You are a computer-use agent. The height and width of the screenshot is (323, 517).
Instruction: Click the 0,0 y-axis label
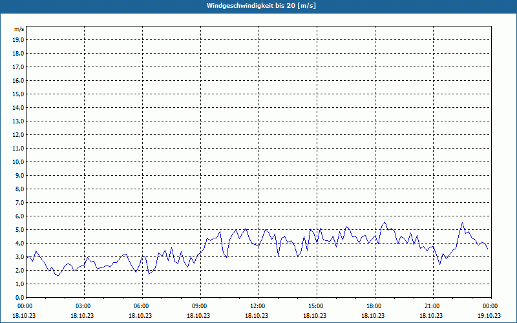click(19, 297)
